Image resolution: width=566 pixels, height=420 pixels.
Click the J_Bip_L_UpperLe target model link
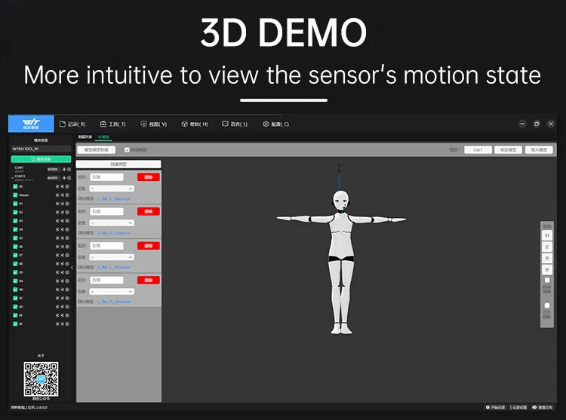click(114, 198)
